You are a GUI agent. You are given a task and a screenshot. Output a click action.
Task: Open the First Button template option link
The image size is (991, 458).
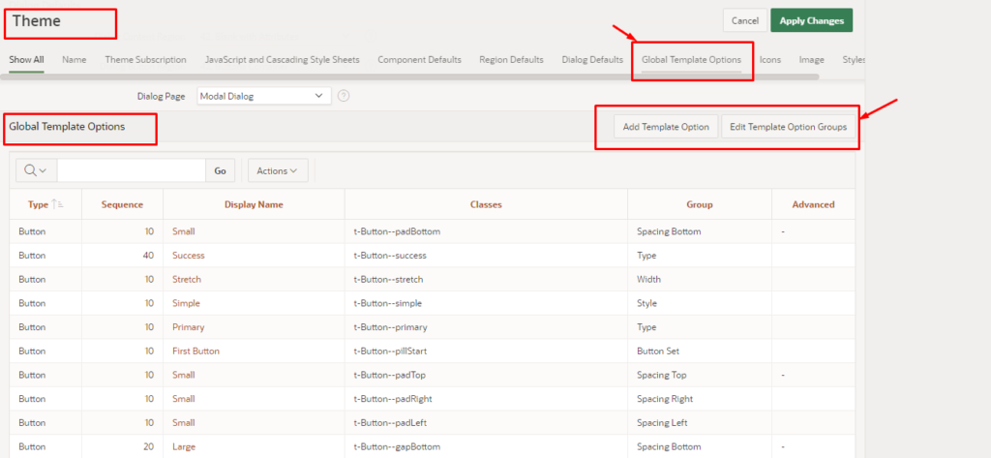pyautogui.click(x=195, y=351)
